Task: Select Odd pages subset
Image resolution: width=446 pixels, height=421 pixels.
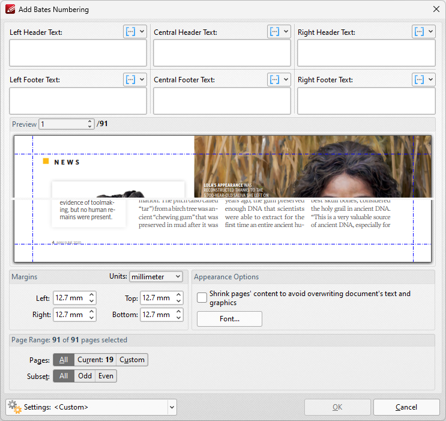Action: click(x=85, y=376)
